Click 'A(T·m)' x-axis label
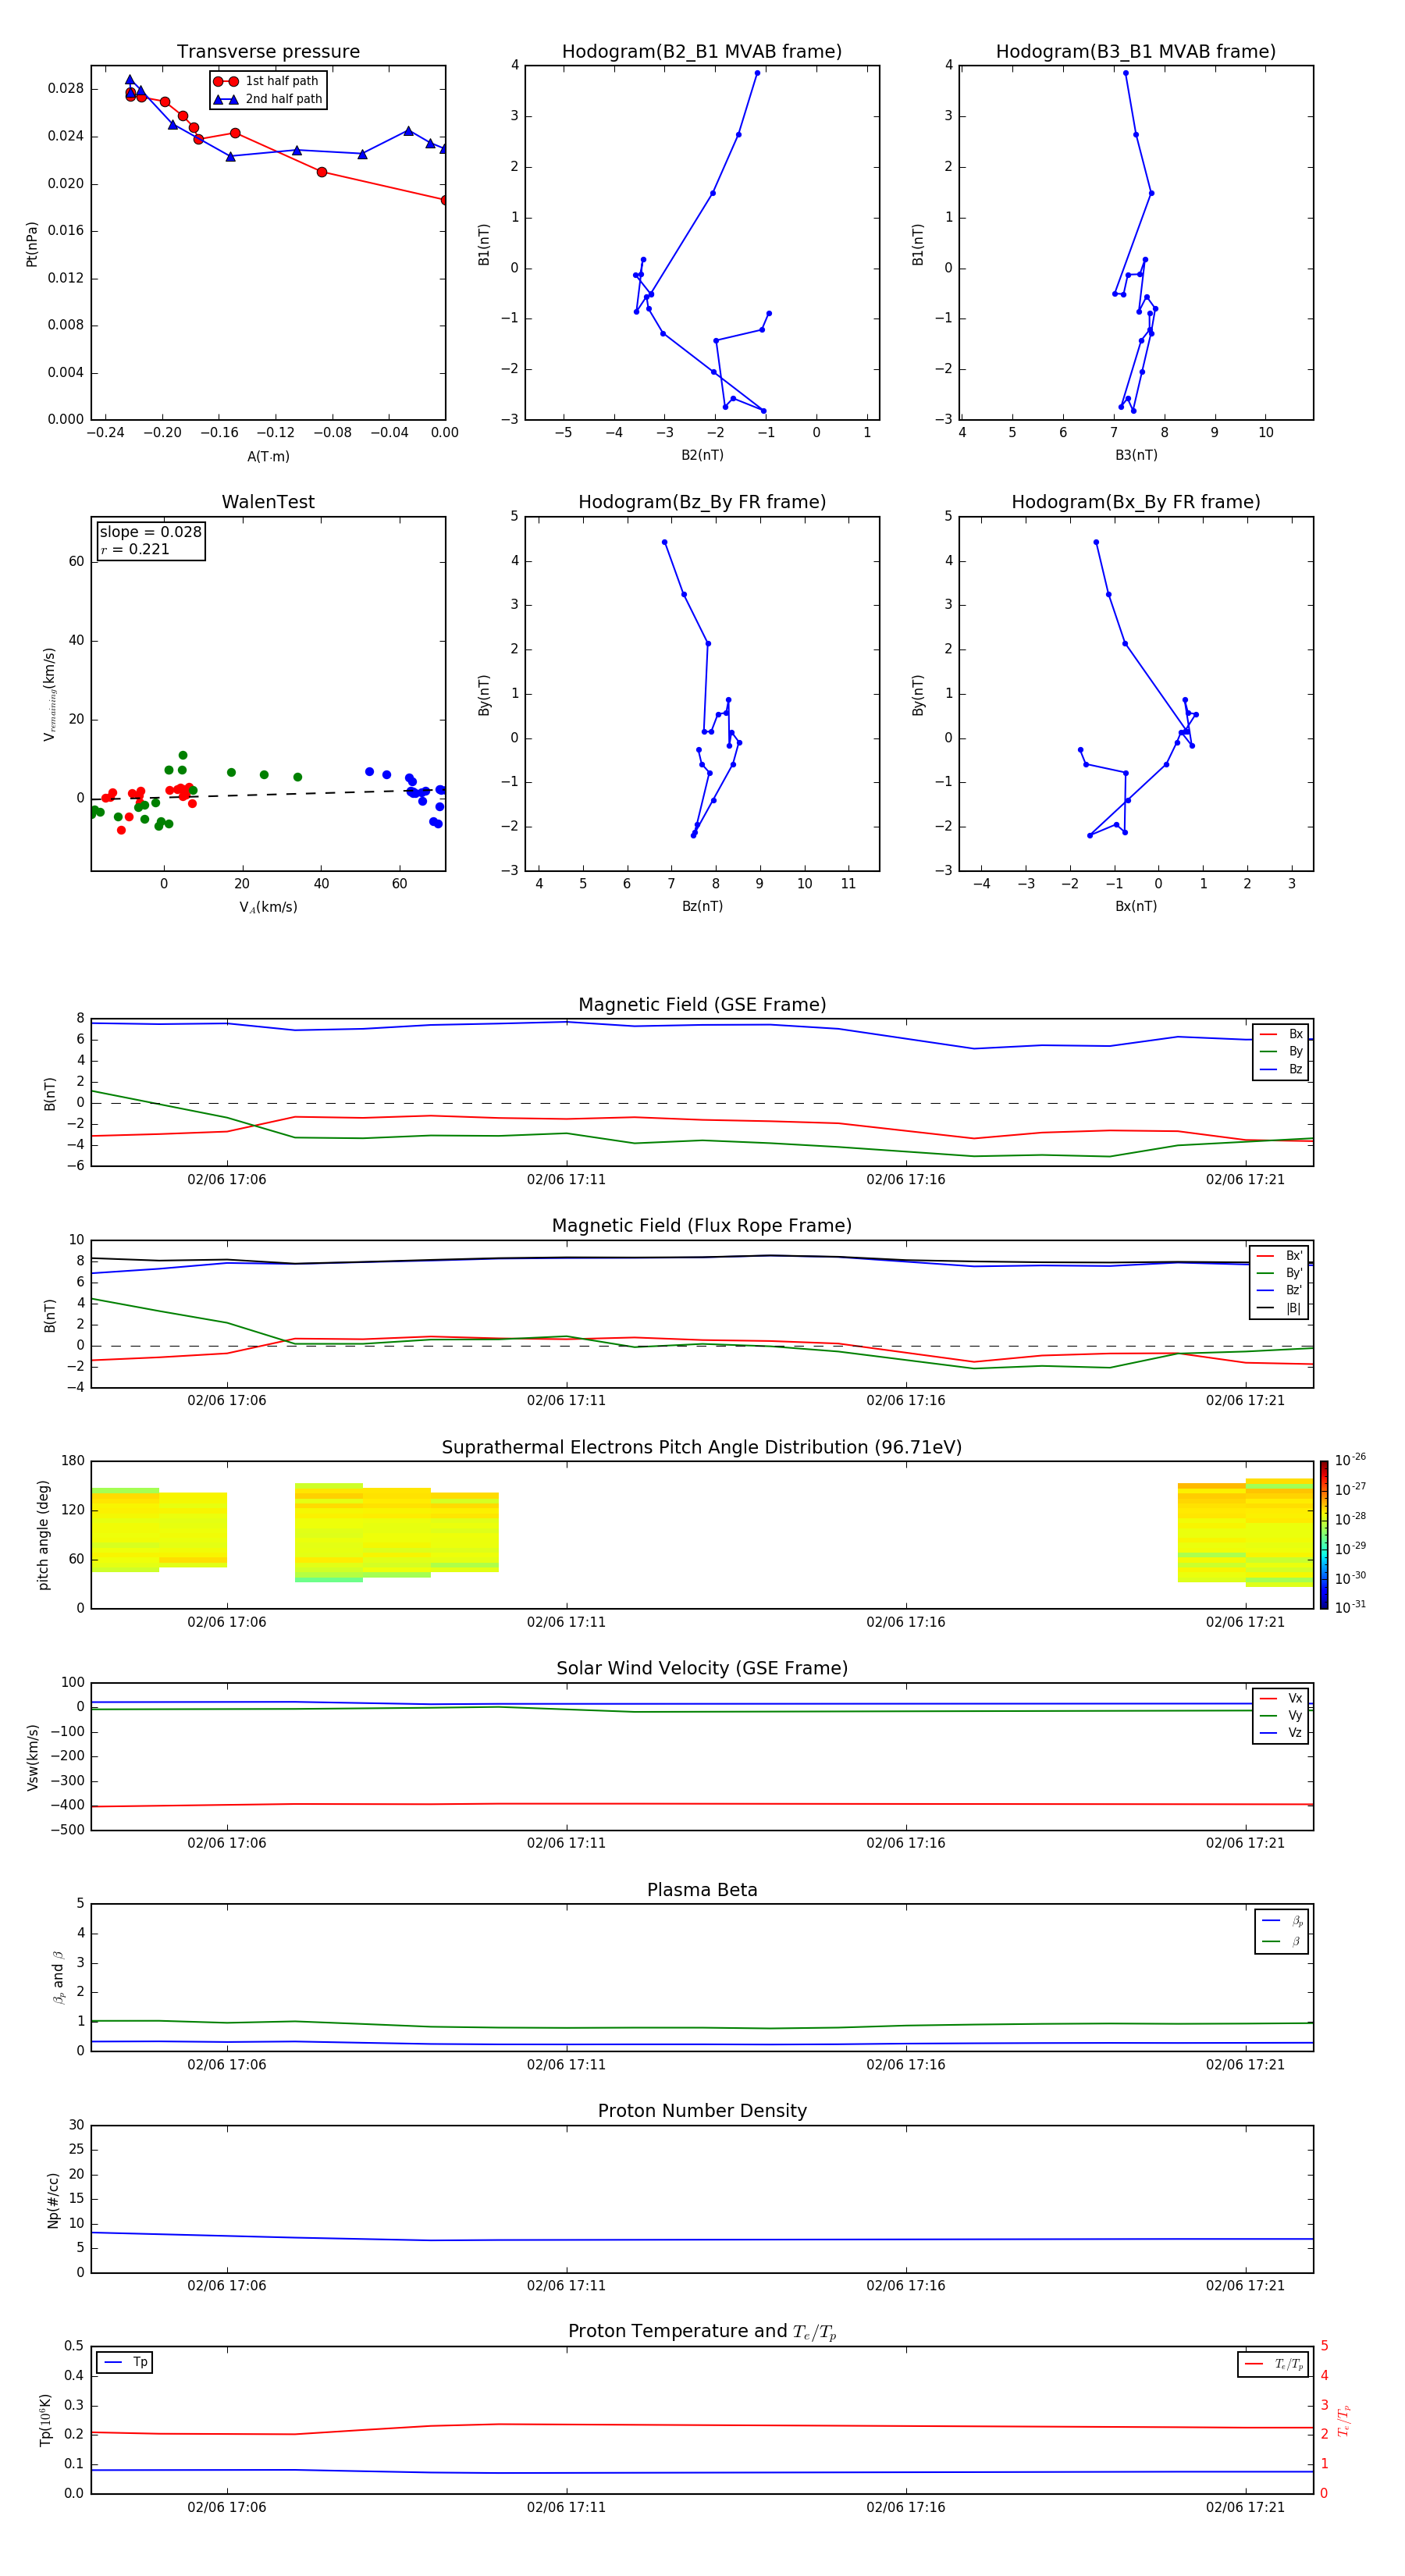Viewport: 1405px width, 2576px height. [x=268, y=457]
